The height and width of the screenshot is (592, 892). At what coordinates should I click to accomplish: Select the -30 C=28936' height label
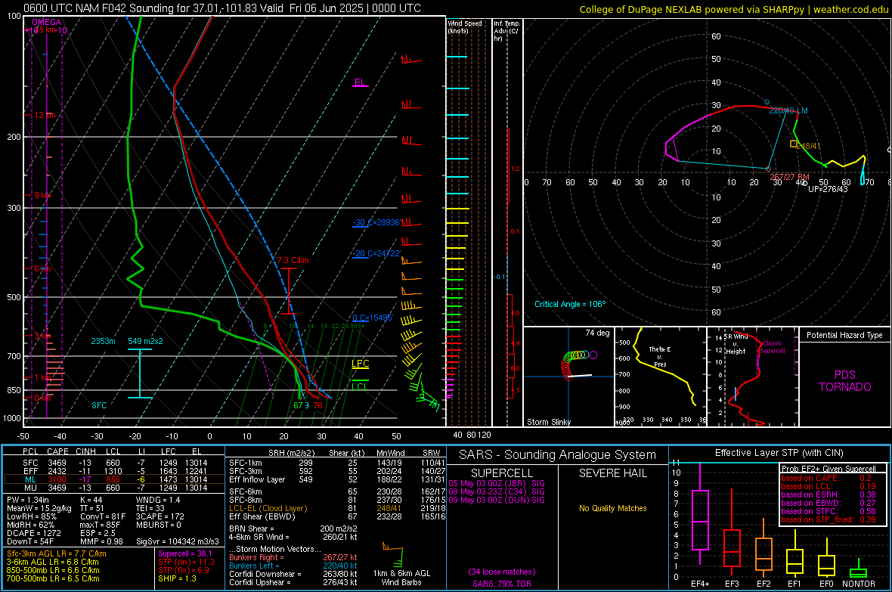pos(376,222)
